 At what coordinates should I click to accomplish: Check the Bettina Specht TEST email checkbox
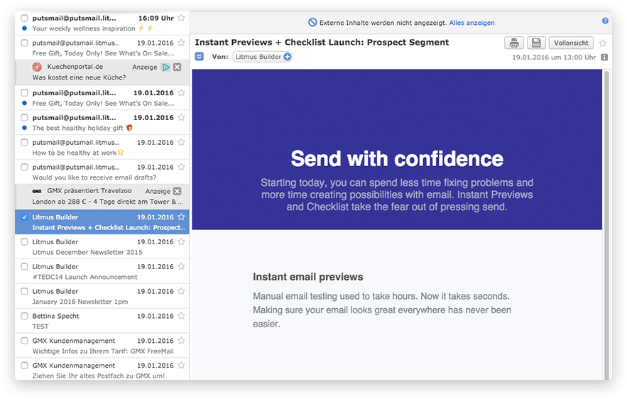(24, 316)
